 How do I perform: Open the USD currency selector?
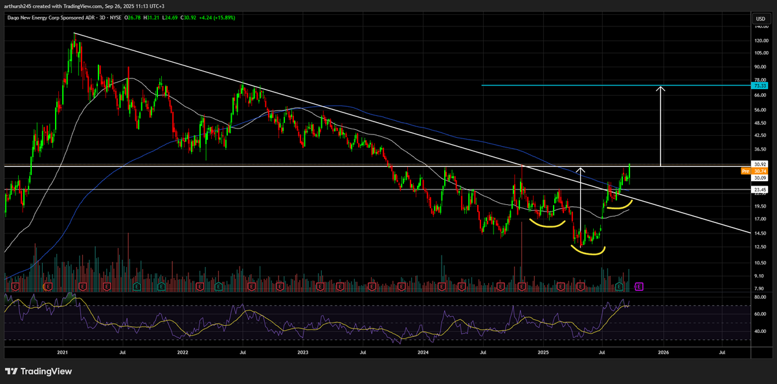[x=760, y=19]
